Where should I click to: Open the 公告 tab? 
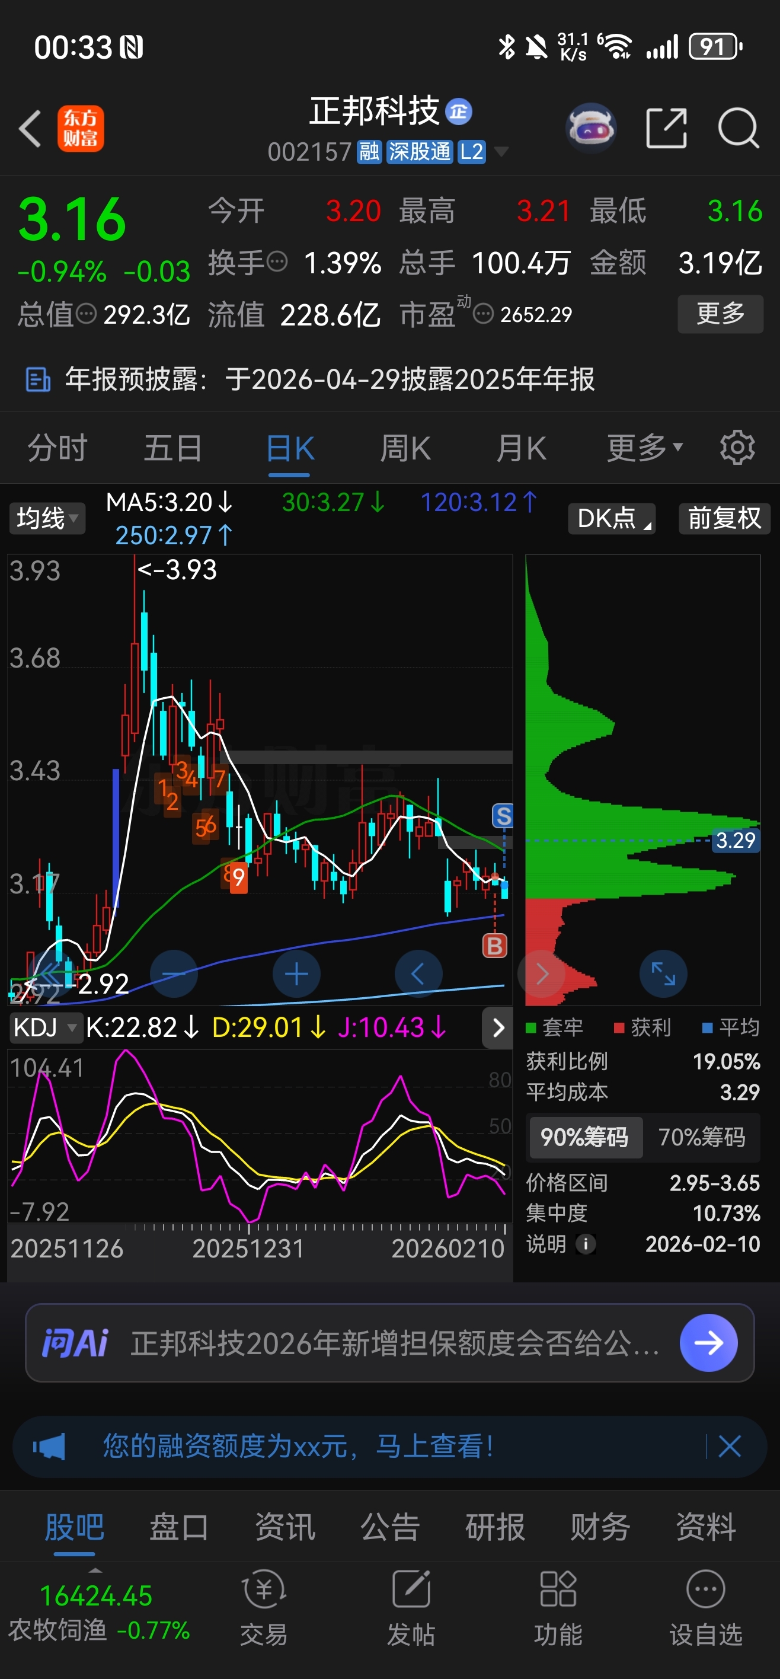tap(389, 1527)
